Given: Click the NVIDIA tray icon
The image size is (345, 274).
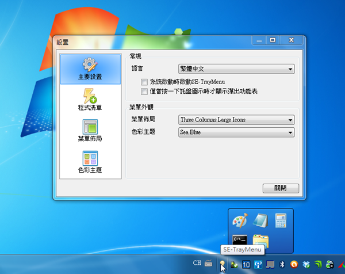Looking at the screenshot, I should click(x=318, y=264).
